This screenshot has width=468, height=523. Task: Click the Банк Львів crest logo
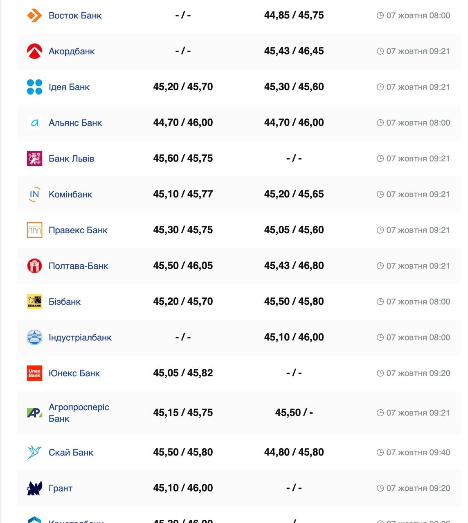coord(34,159)
